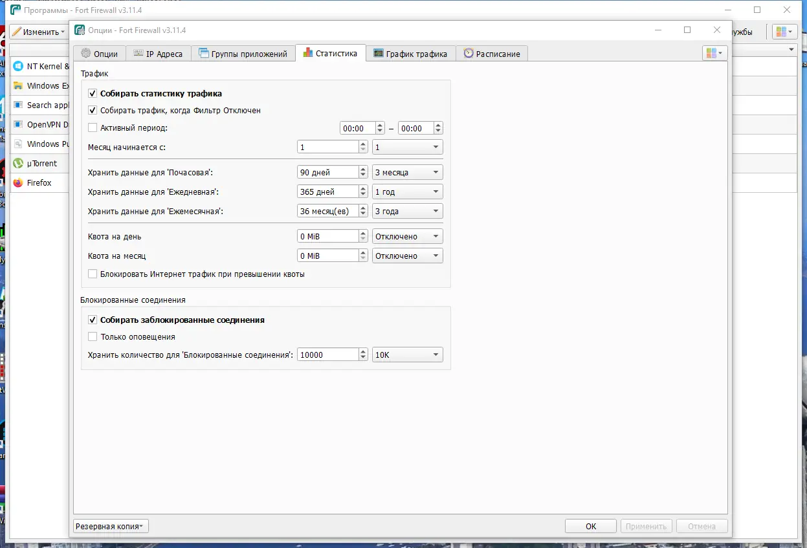807x548 pixels.
Task: Click the 90 дней retention field
Action: pos(327,173)
